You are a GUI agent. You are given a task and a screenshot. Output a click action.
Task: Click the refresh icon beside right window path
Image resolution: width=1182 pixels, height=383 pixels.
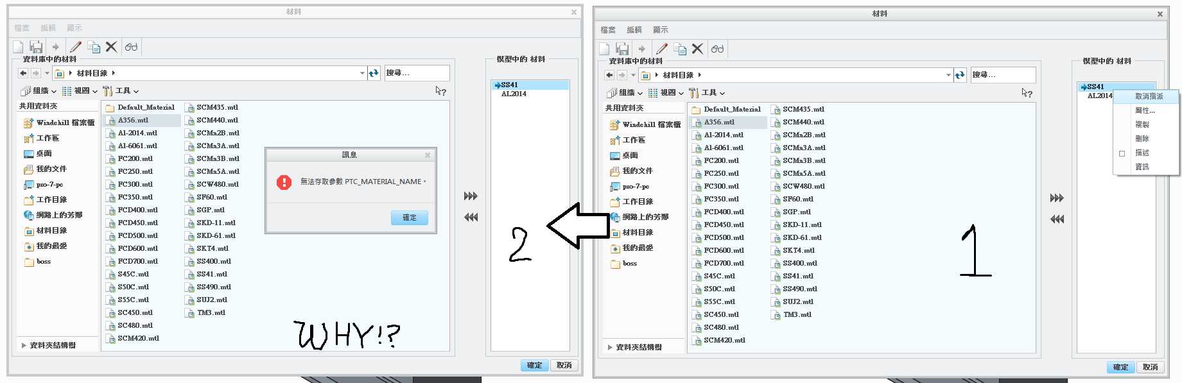pyautogui.click(x=960, y=75)
